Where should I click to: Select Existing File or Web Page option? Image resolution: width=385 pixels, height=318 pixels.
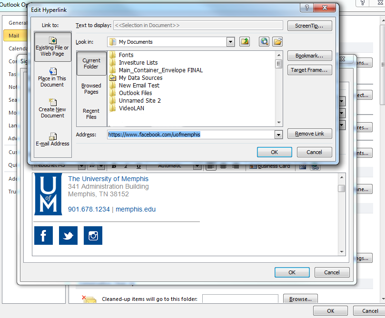tap(52, 47)
